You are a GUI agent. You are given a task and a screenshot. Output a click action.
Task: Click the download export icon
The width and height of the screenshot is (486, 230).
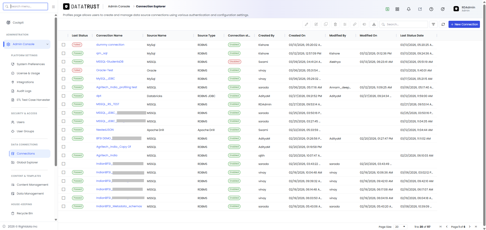point(374,24)
